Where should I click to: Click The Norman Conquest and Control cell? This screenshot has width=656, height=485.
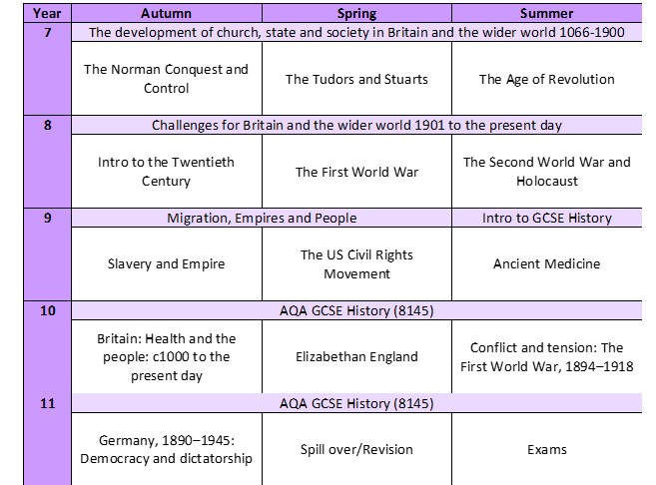pyautogui.click(x=166, y=79)
